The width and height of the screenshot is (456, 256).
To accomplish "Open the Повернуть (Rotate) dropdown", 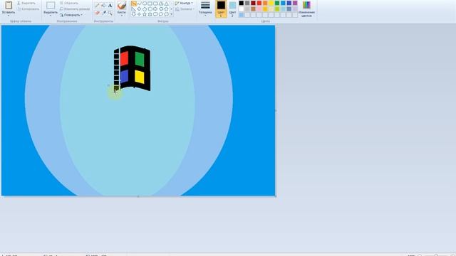I will [x=71, y=15].
